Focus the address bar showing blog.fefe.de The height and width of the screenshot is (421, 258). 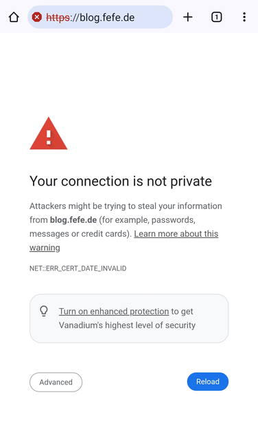click(x=100, y=17)
